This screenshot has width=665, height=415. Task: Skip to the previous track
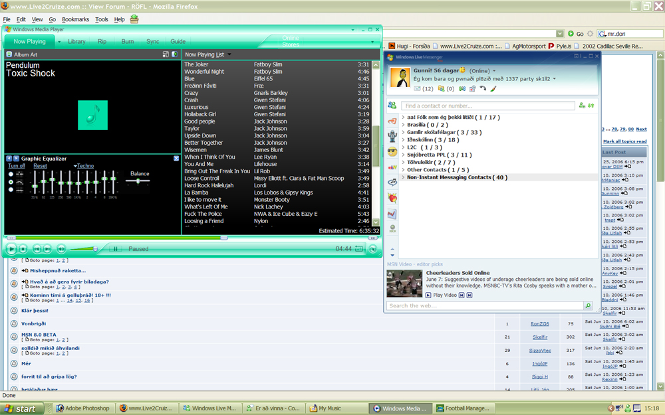37,249
